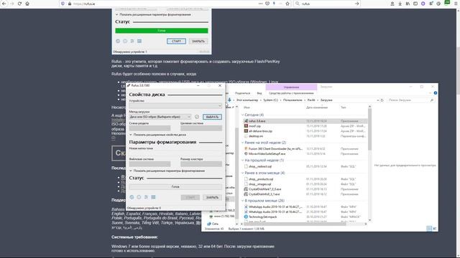
Task: Open the Device dropdown in Rufus
Action: [x=175, y=105]
